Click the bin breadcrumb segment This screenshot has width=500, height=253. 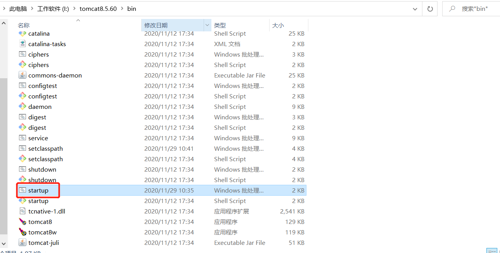132,9
